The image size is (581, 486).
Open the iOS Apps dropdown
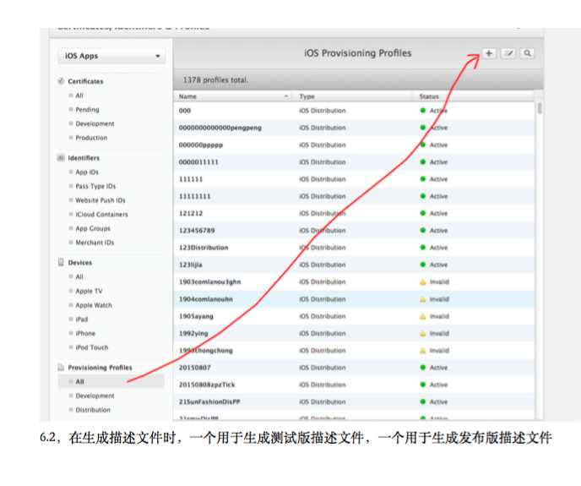111,56
